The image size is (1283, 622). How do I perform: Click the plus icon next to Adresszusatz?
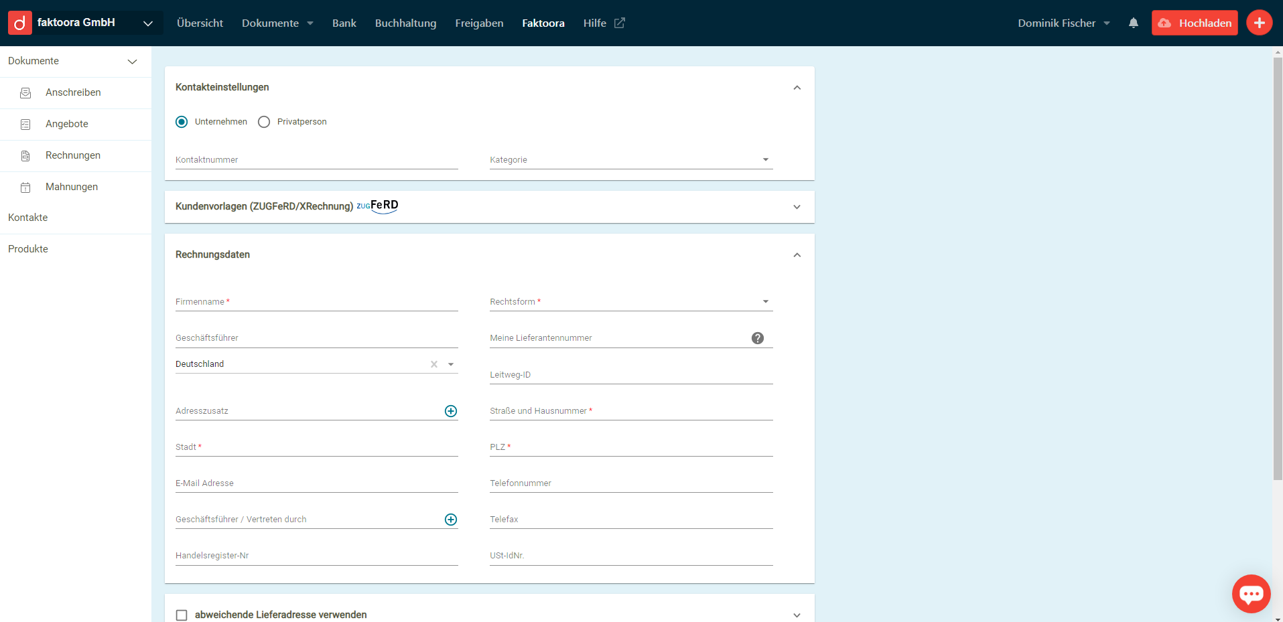coord(451,411)
